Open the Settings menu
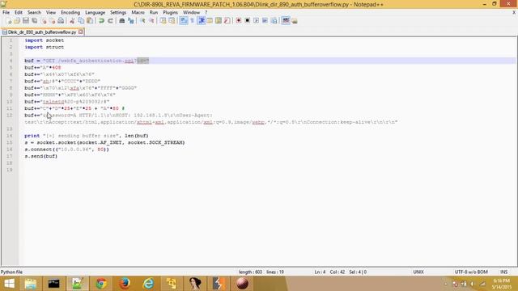The width and height of the screenshot is (518, 291). pyautogui.click(x=118, y=13)
